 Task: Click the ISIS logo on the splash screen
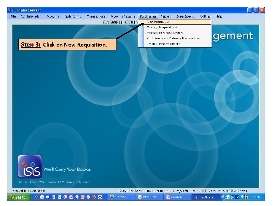(30, 166)
